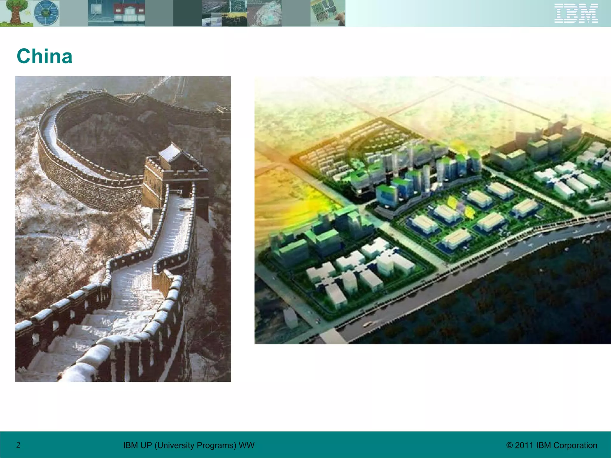611x458 pixels.
Task: Click the red-roofed house banner image
Action: coord(129,13)
